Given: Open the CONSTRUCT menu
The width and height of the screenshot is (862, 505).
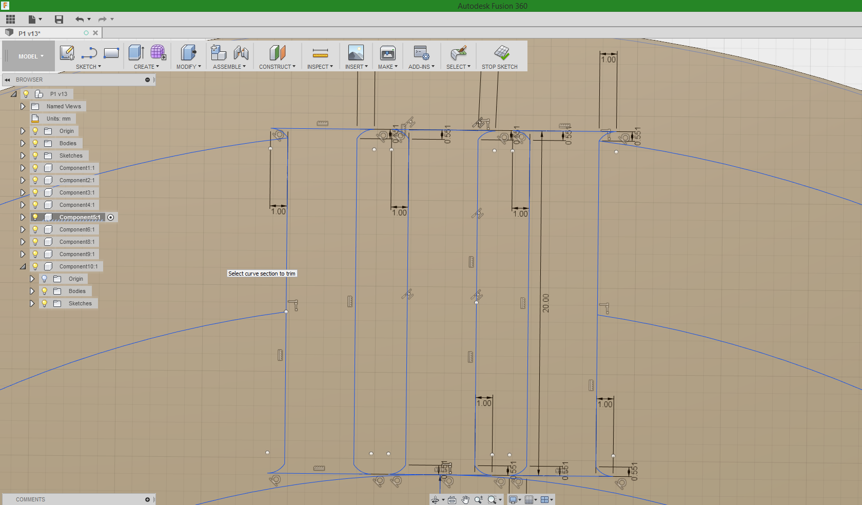Looking at the screenshot, I should pos(277,67).
